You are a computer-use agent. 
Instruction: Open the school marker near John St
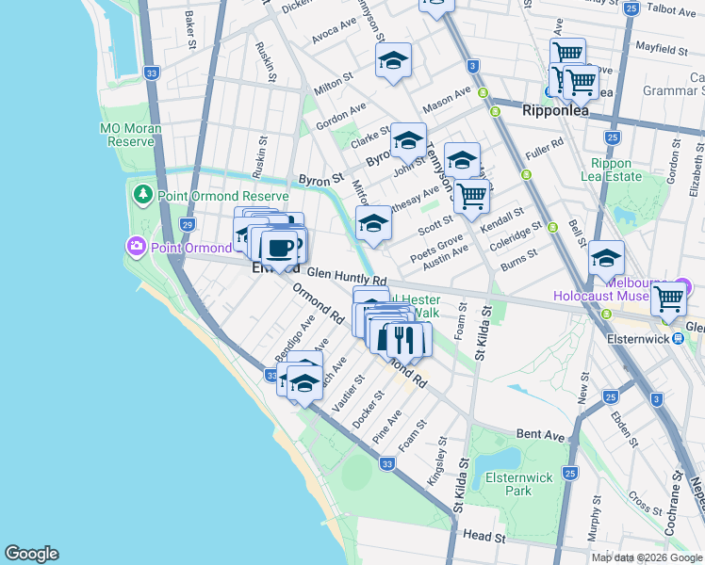coord(462,160)
